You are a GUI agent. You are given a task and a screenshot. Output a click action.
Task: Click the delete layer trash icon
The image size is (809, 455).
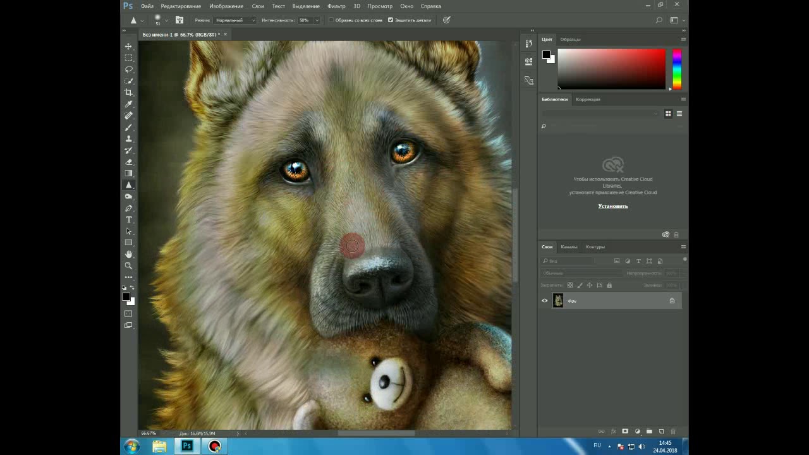(673, 432)
